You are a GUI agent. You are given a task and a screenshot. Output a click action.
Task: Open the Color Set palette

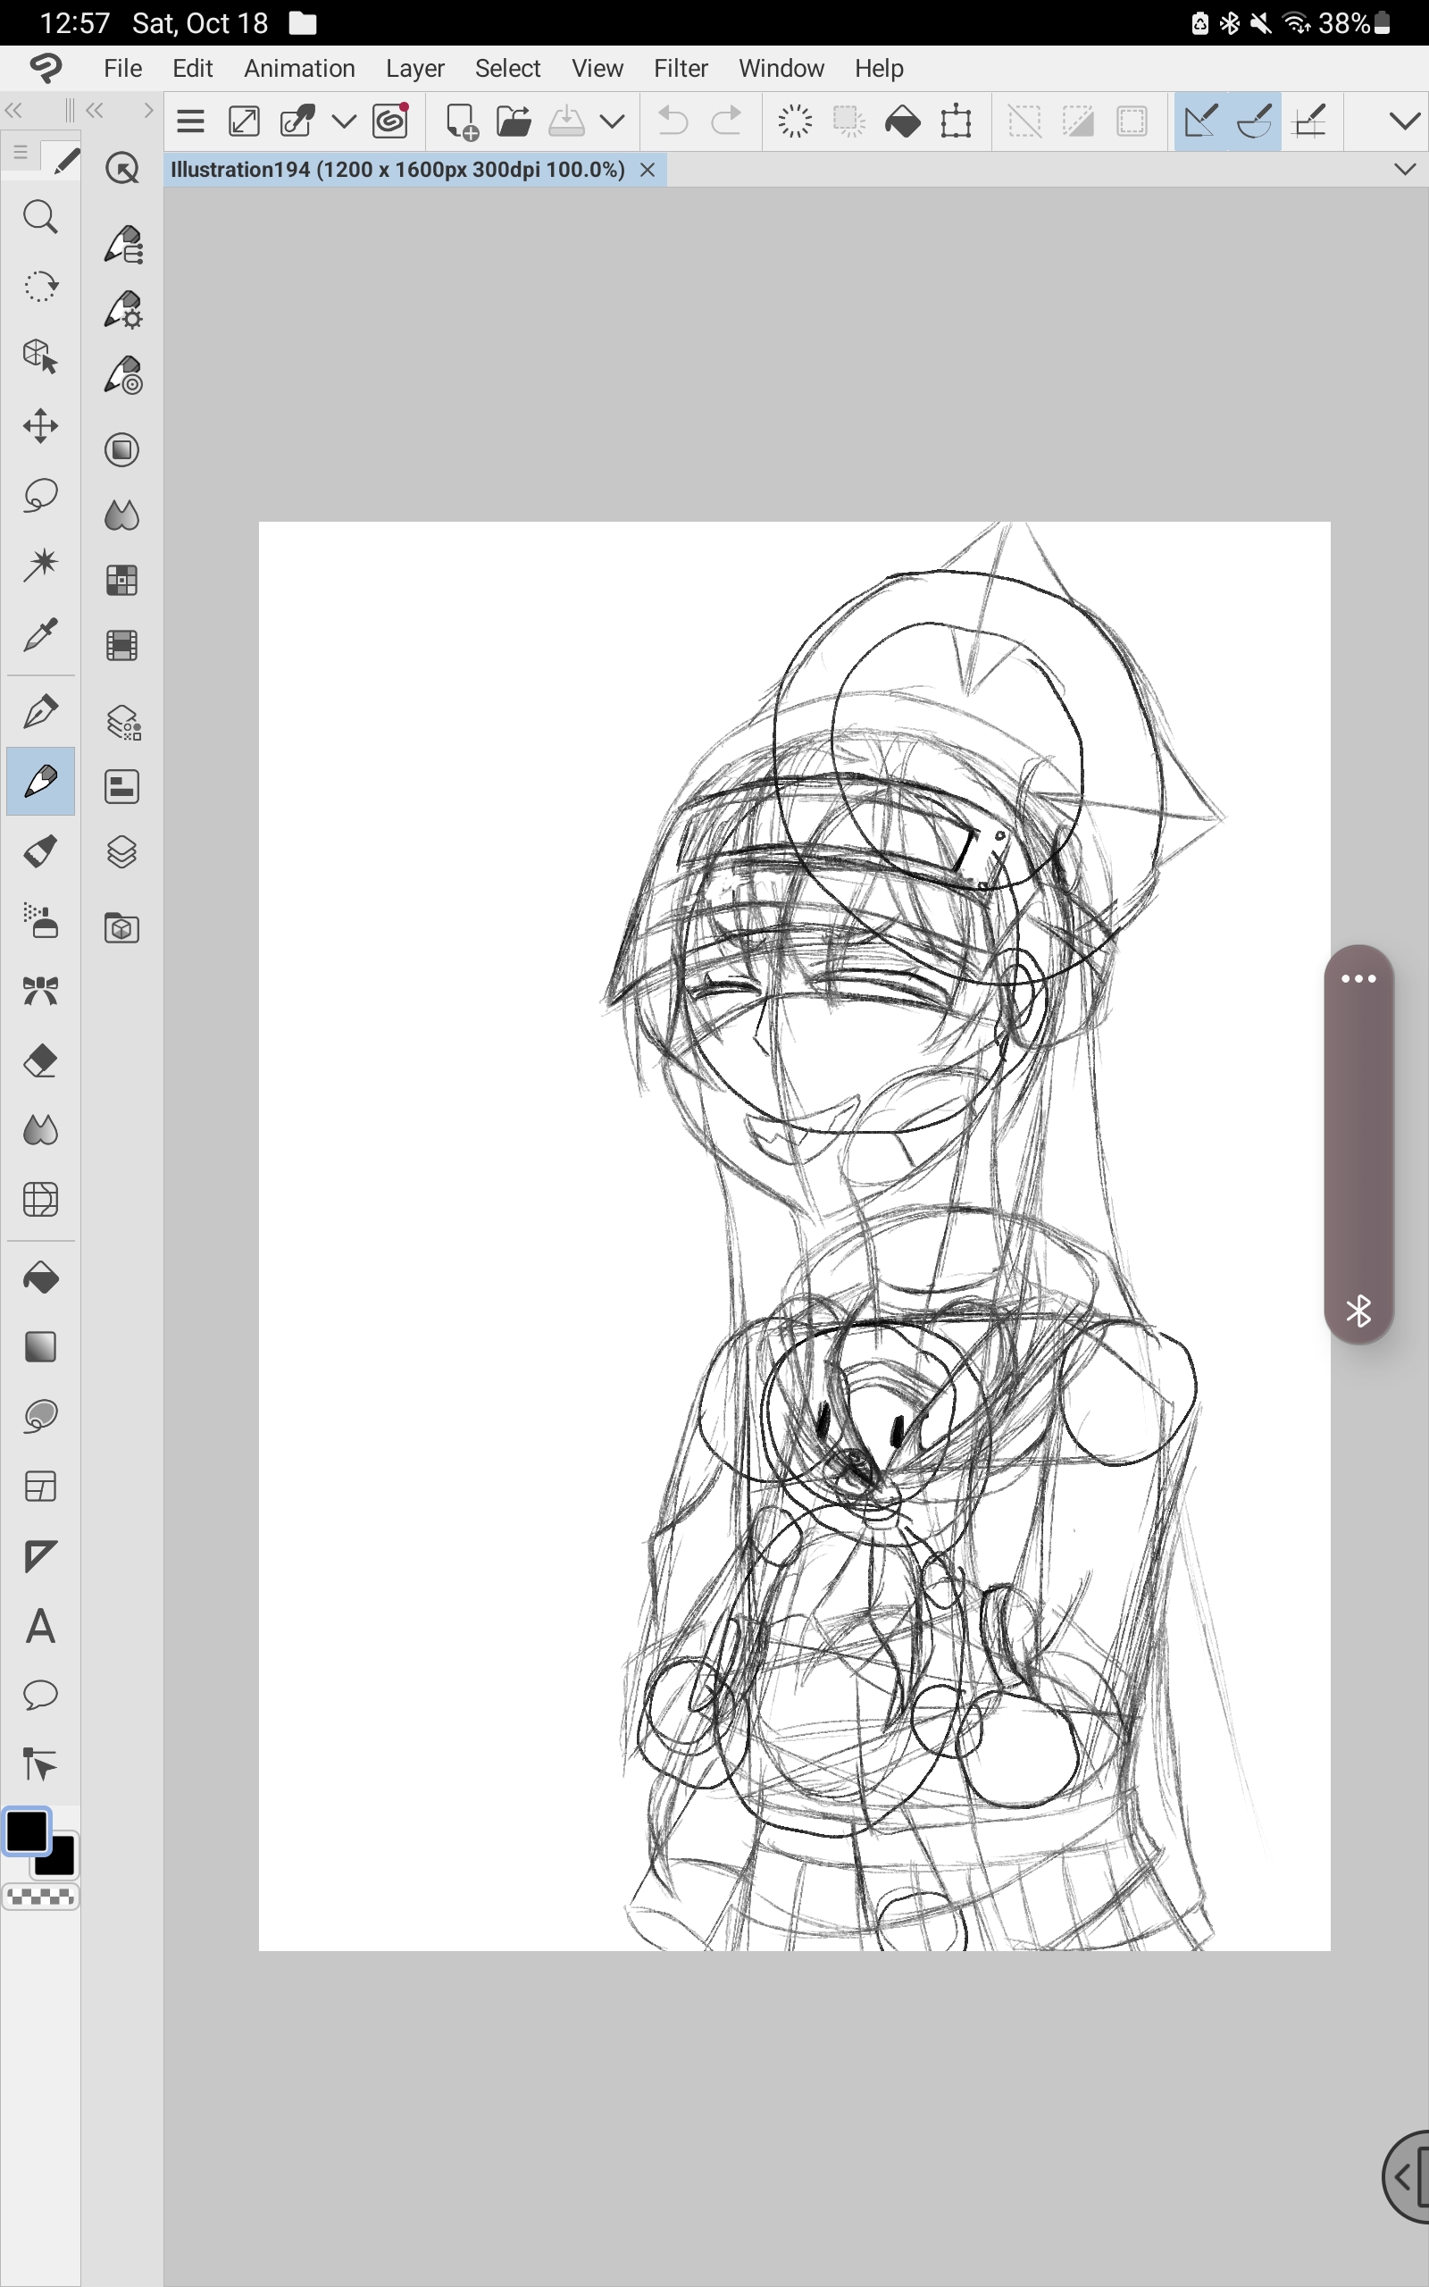[122, 581]
